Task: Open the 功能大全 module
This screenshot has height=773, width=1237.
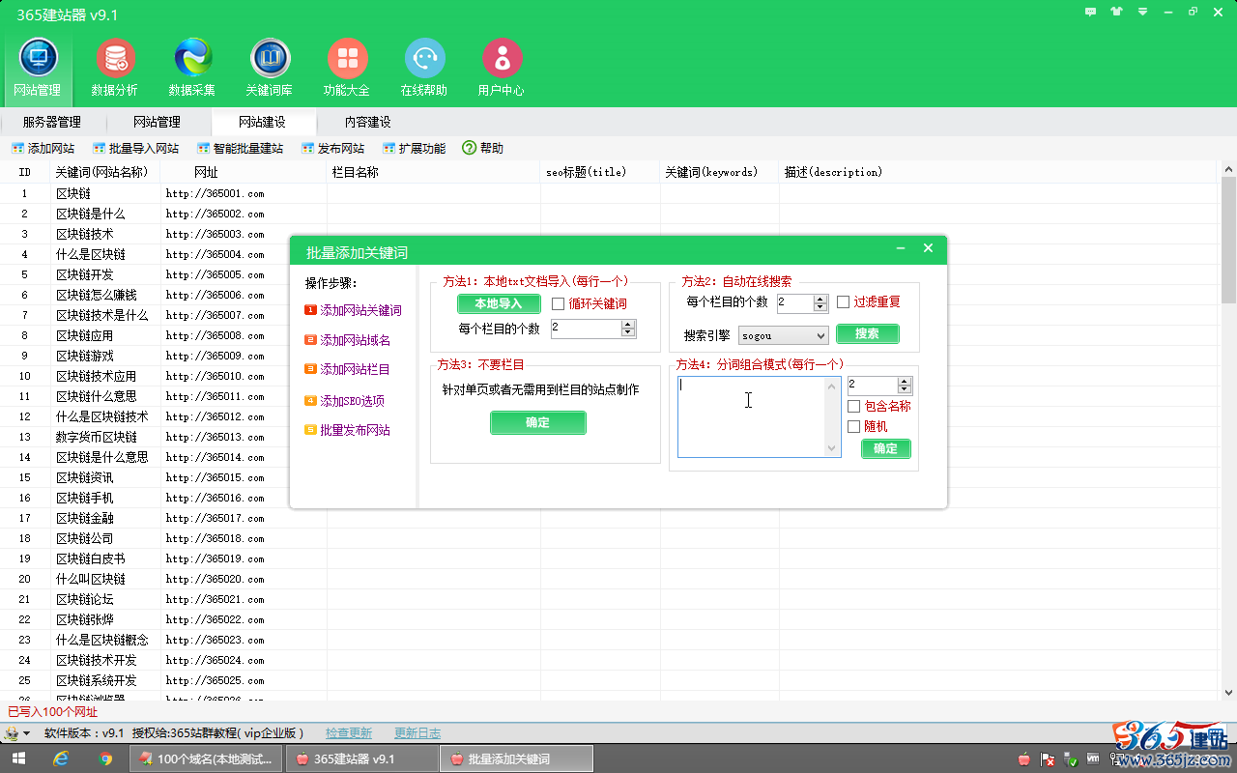Action: coord(347,68)
